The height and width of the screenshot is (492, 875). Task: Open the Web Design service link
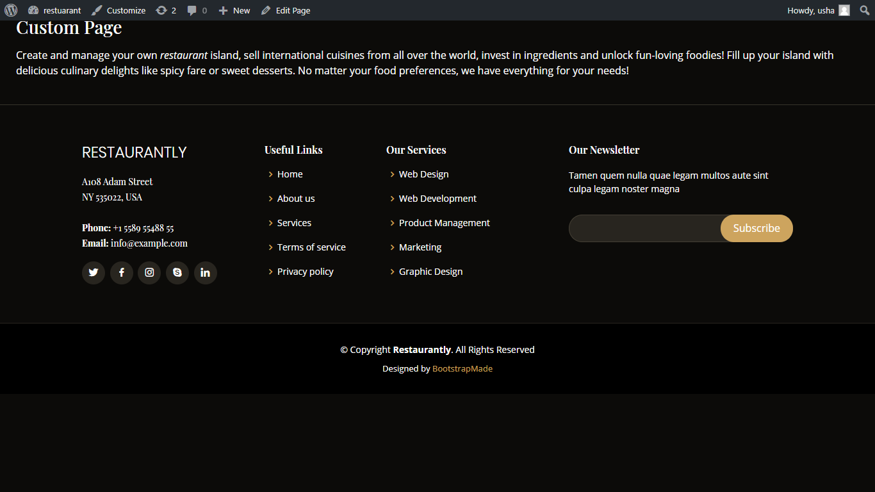(424, 174)
